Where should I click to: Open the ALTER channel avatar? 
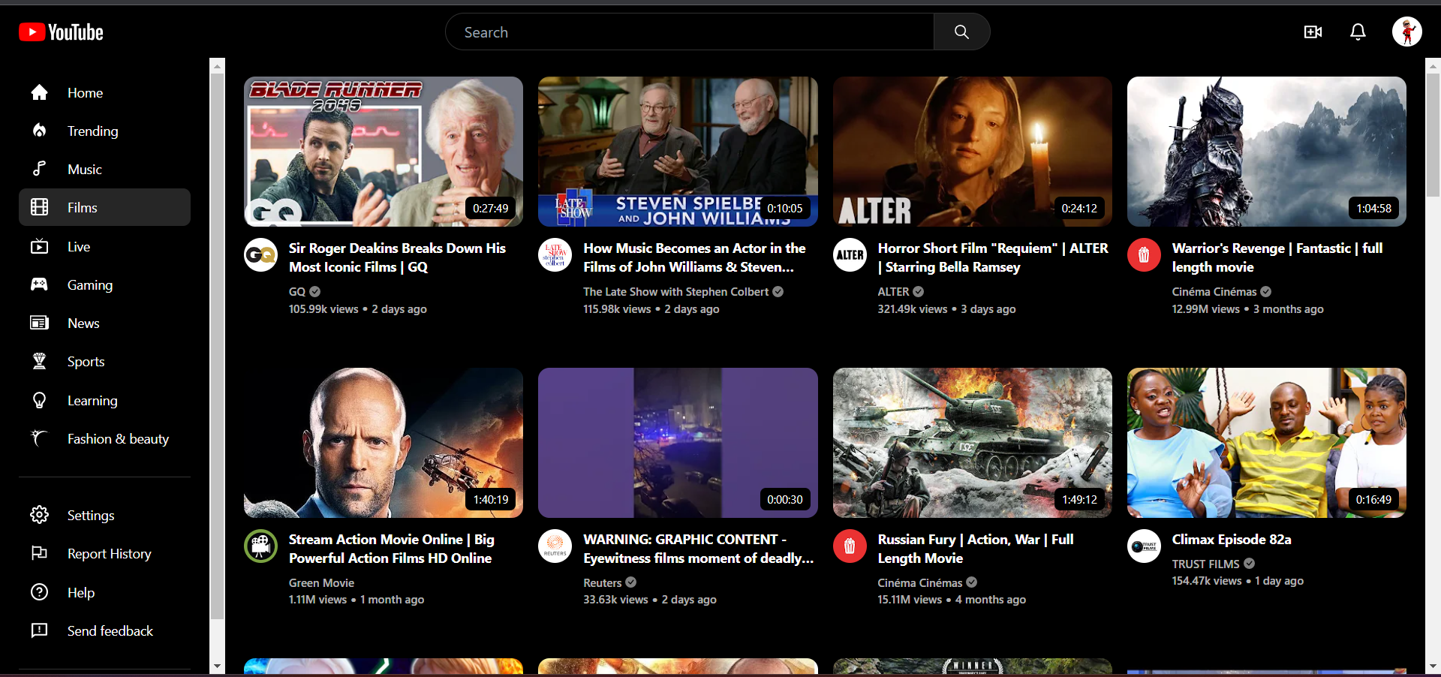point(850,255)
